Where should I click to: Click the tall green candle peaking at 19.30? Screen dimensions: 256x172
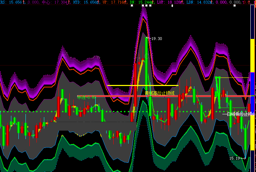click(147, 64)
